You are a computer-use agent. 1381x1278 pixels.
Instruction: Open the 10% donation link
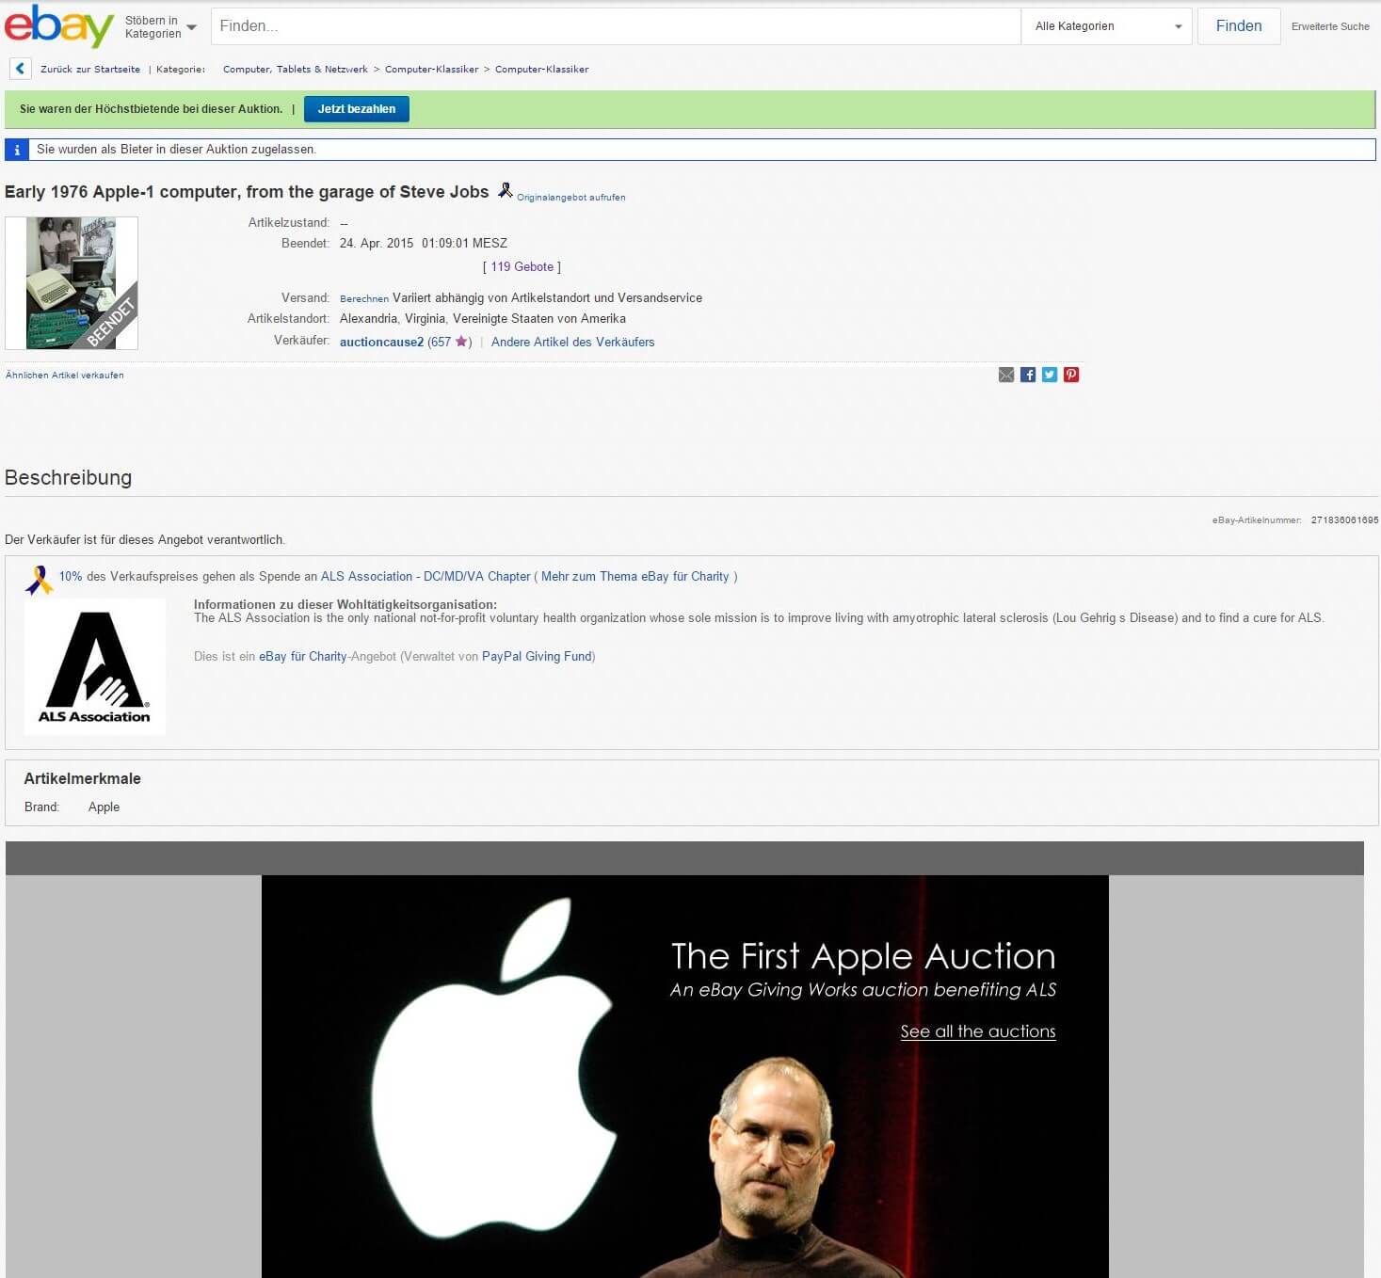point(71,576)
